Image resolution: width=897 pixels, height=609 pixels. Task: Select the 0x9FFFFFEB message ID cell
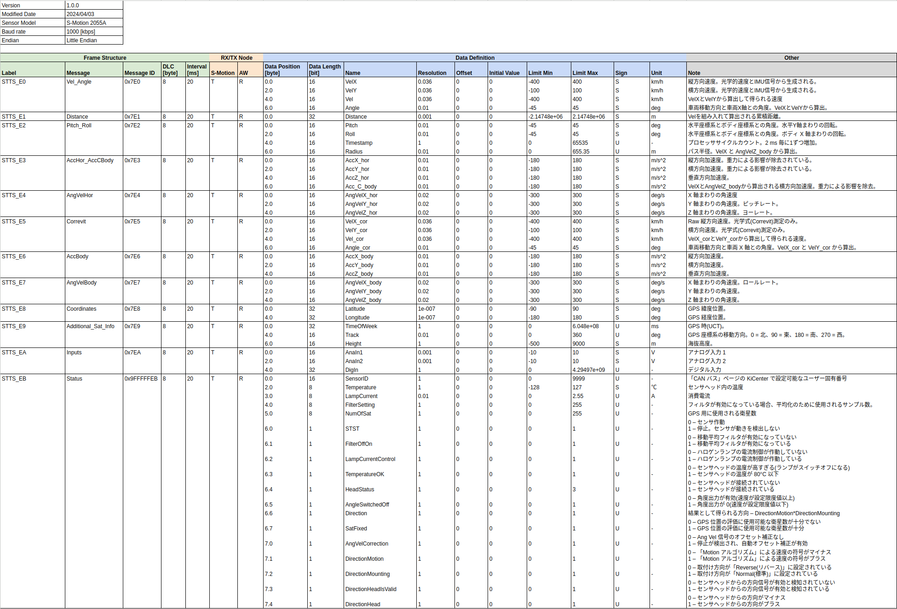[142, 379]
